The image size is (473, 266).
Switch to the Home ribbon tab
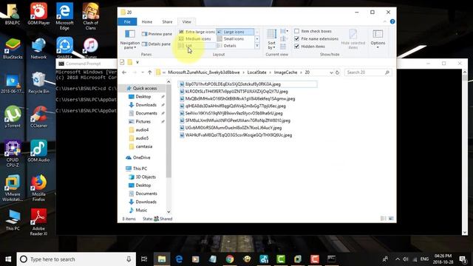[x=147, y=21]
